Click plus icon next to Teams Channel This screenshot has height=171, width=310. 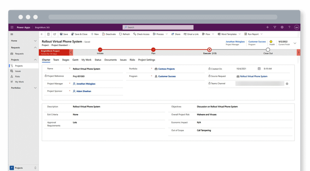pos(287,84)
